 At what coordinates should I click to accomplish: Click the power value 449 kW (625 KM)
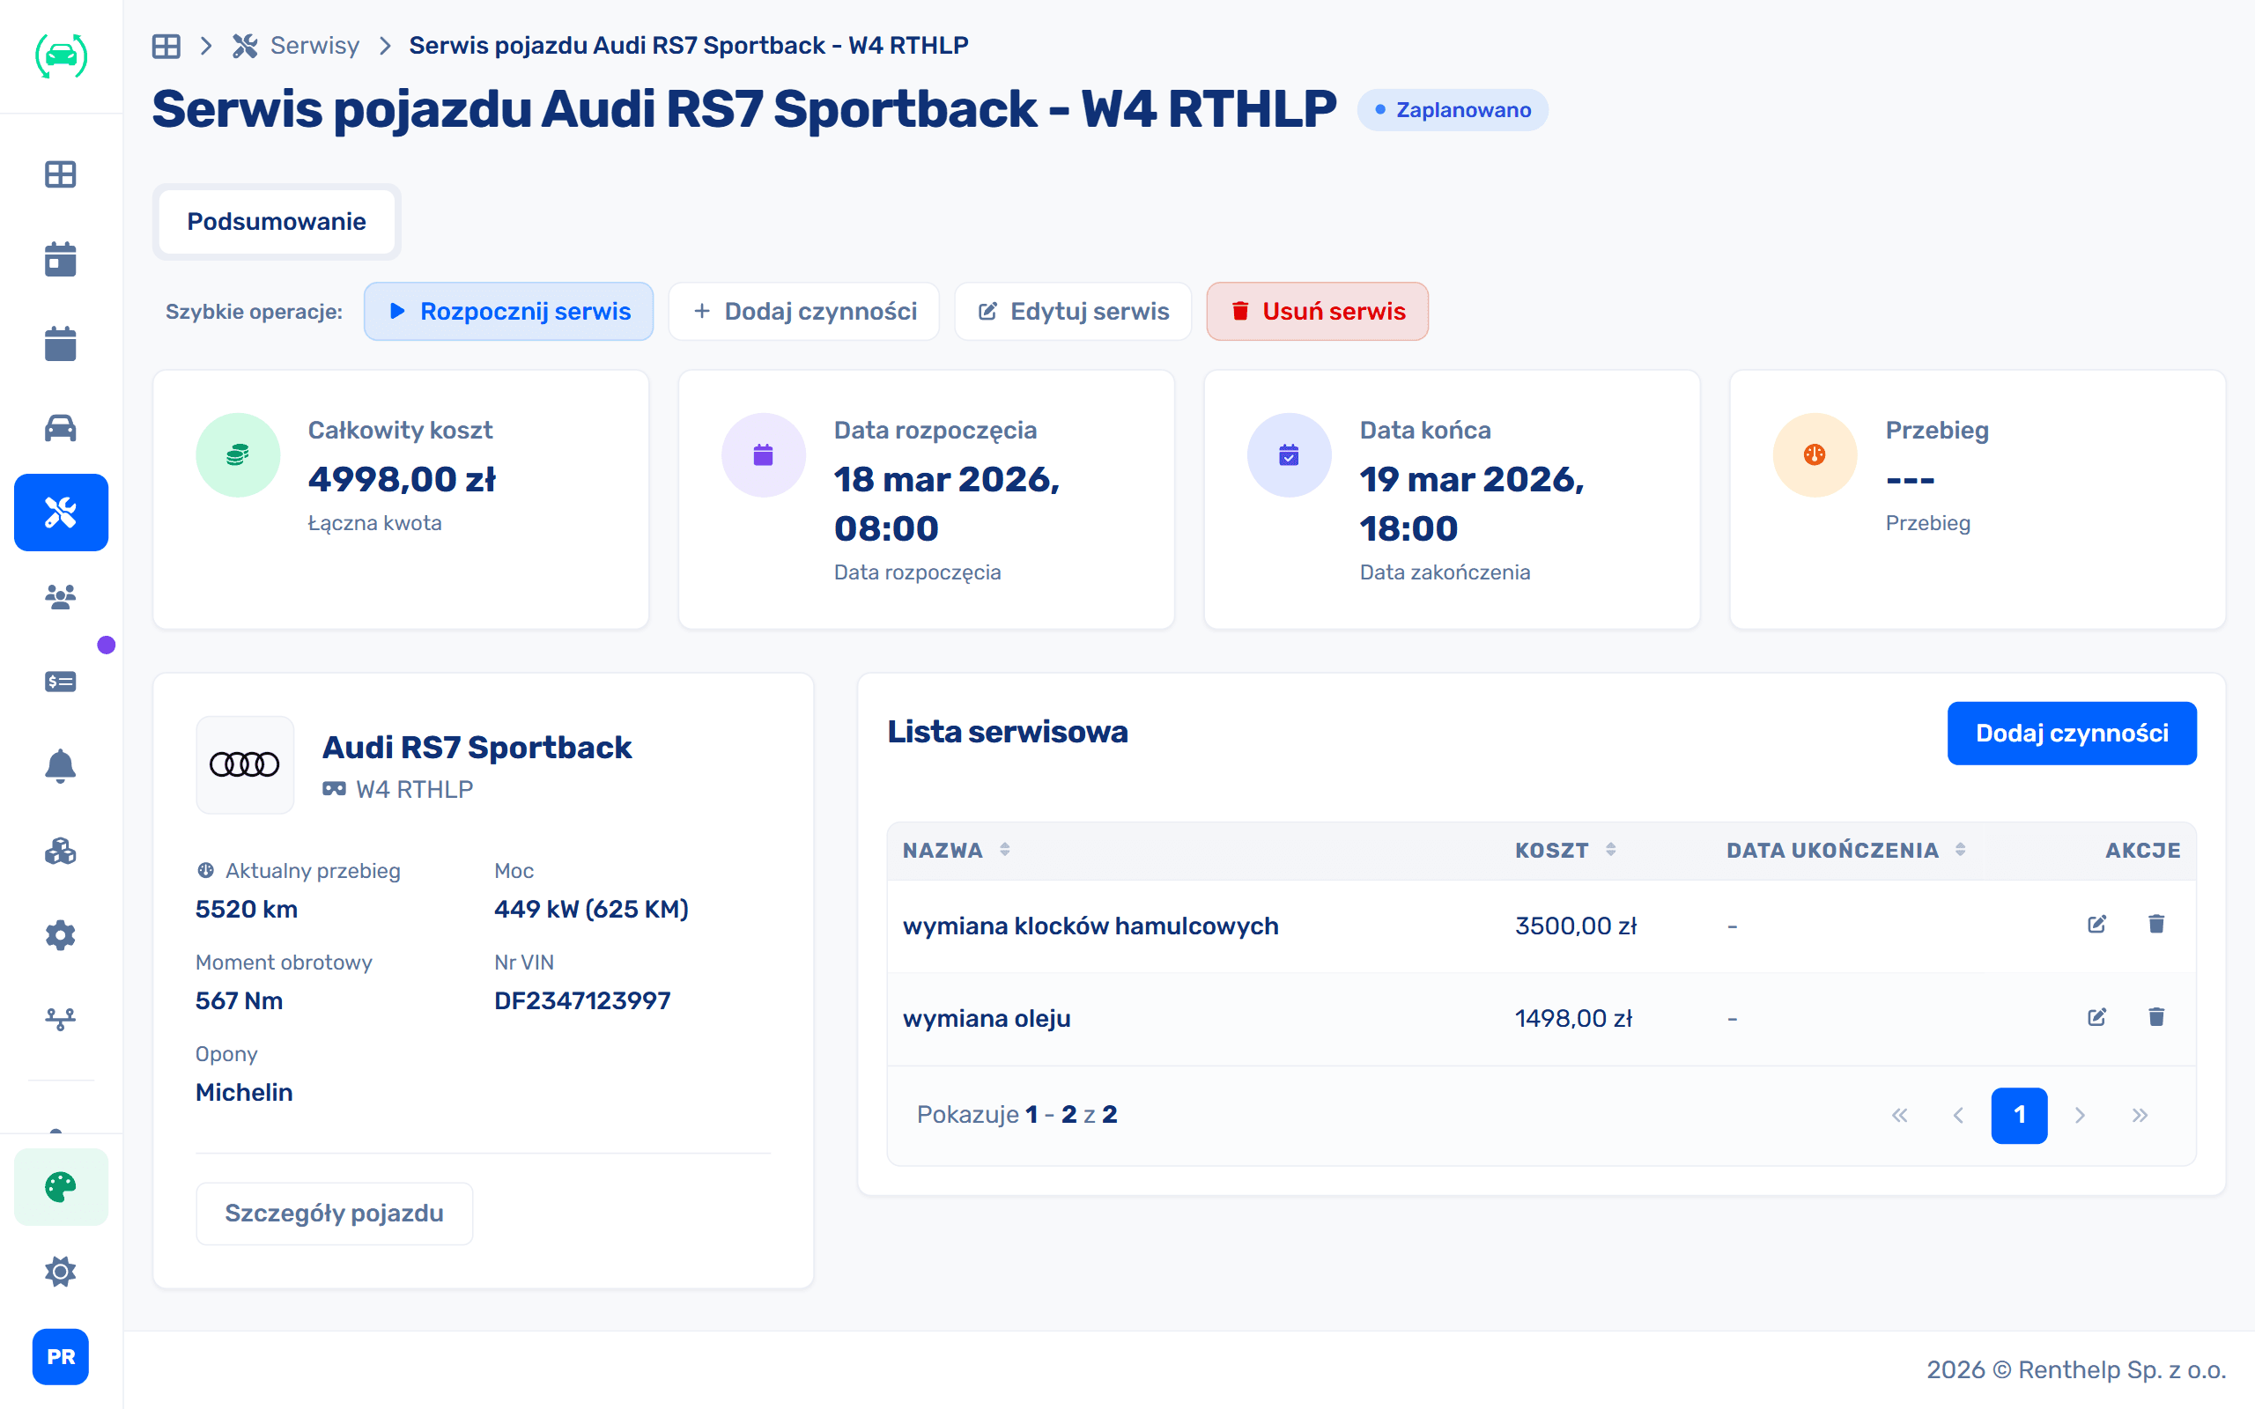[592, 910]
